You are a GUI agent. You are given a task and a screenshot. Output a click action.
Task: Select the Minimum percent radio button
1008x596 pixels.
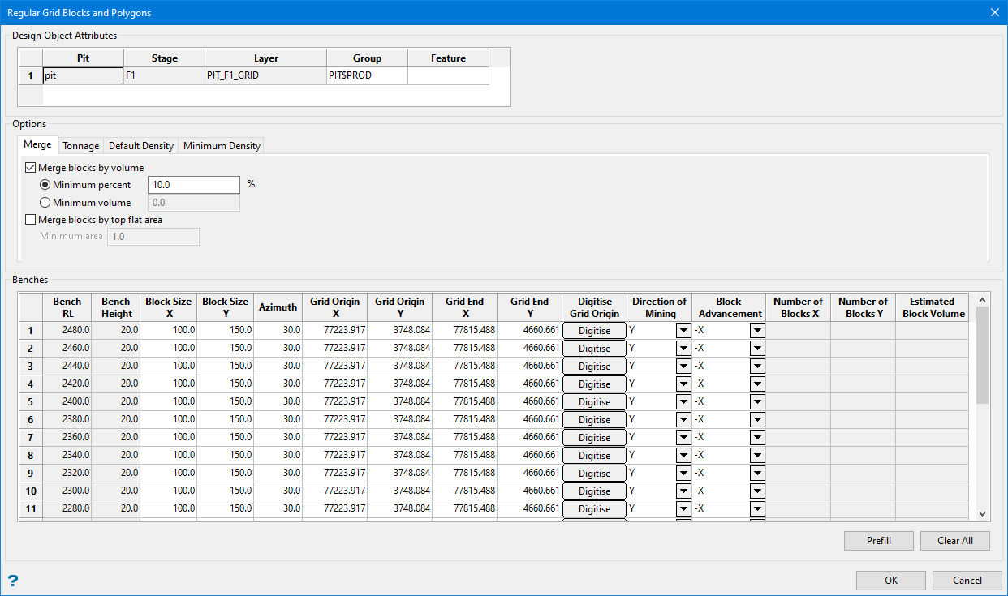tap(45, 185)
